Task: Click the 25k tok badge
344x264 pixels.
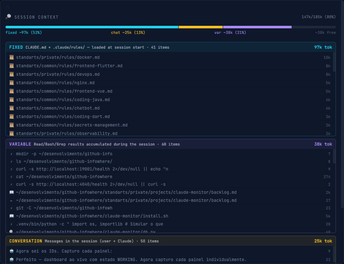Action: click(323, 241)
